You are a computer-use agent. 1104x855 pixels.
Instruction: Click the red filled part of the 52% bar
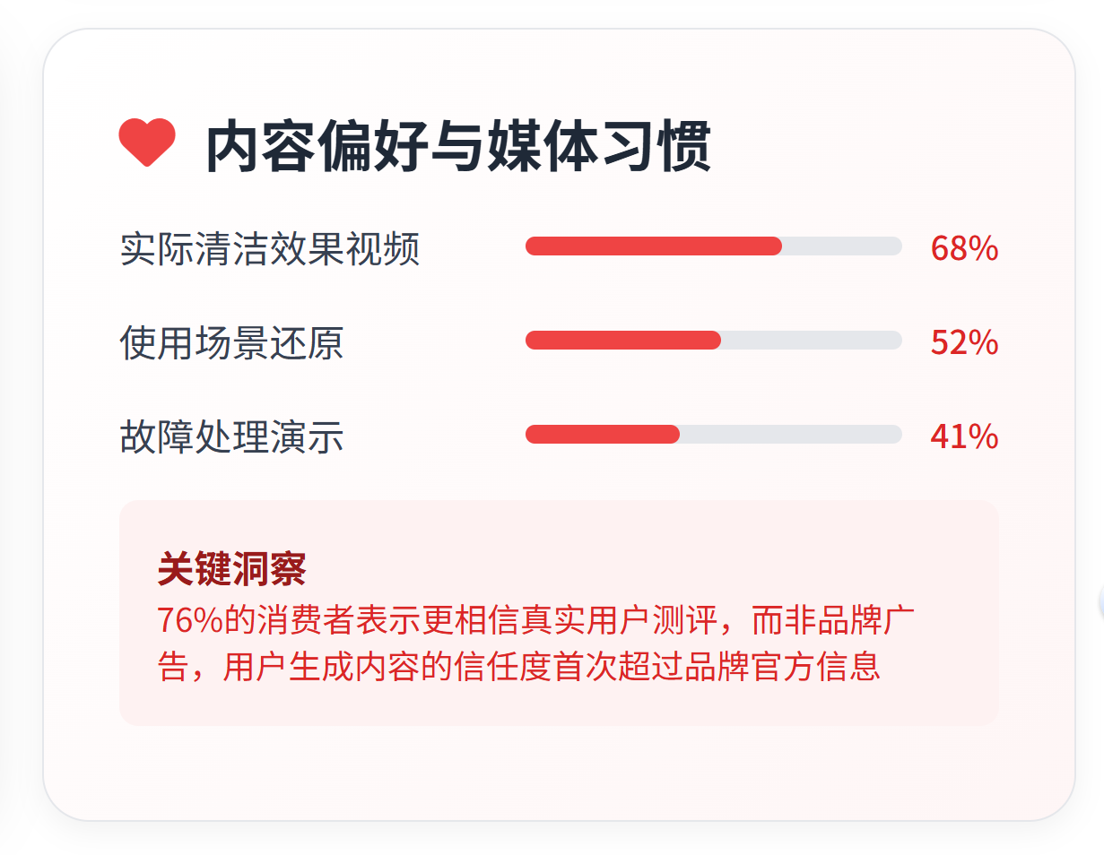(622, 341)
